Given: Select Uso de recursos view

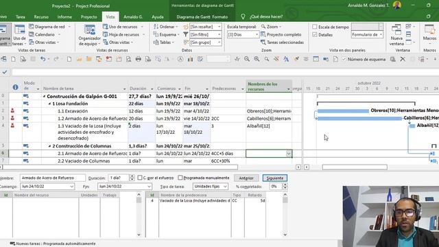Looking at the screenshot, I should click(x=123, y=27).
